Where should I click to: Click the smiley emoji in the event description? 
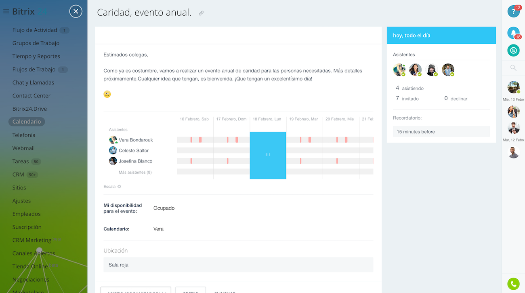[x=107, y=94]
